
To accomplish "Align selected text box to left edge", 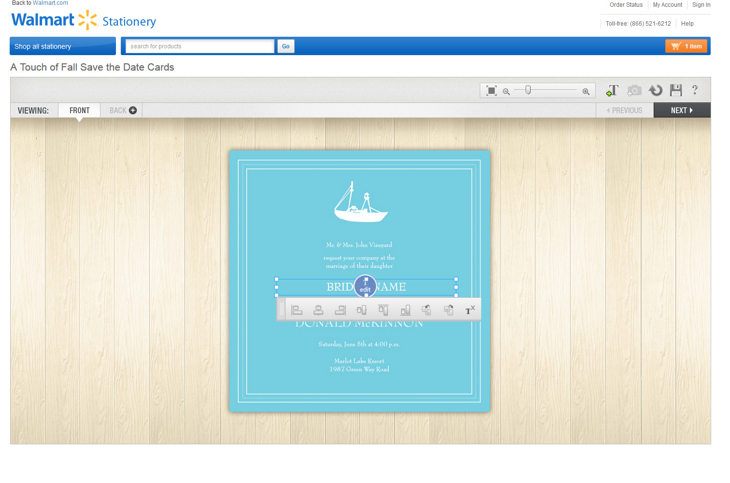I will pos(297,310).
